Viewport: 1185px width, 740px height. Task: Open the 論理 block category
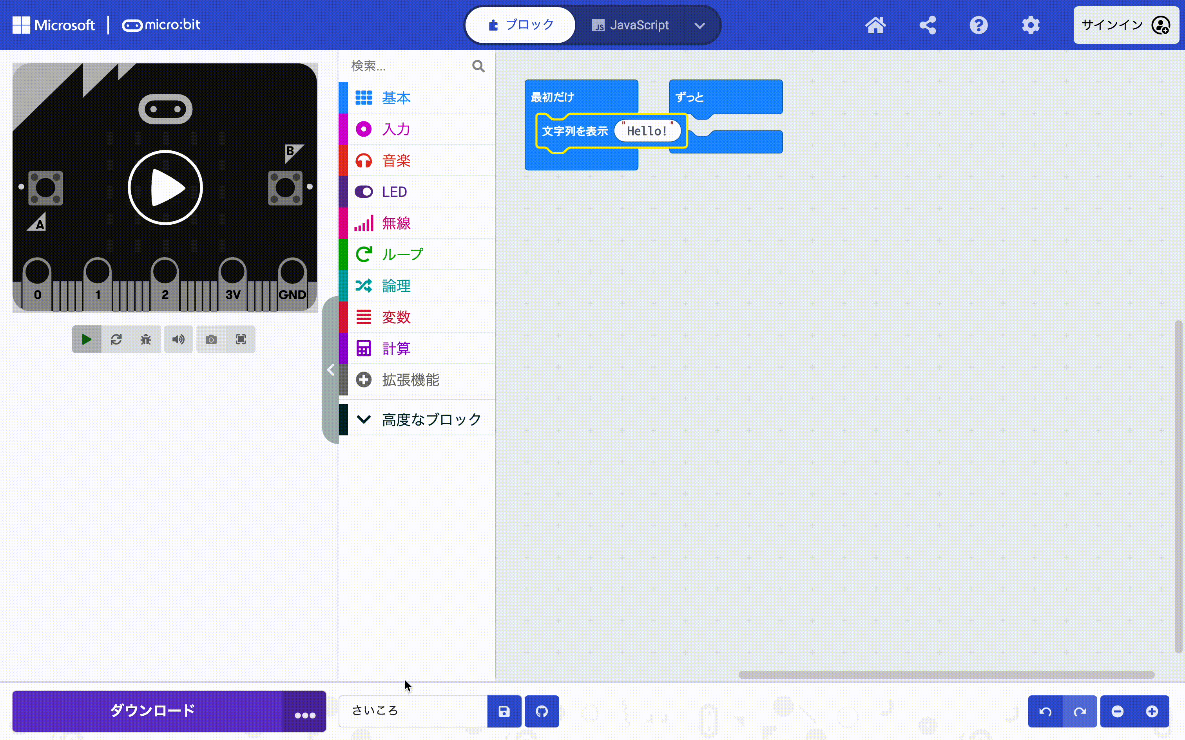(x=417, y=286)
